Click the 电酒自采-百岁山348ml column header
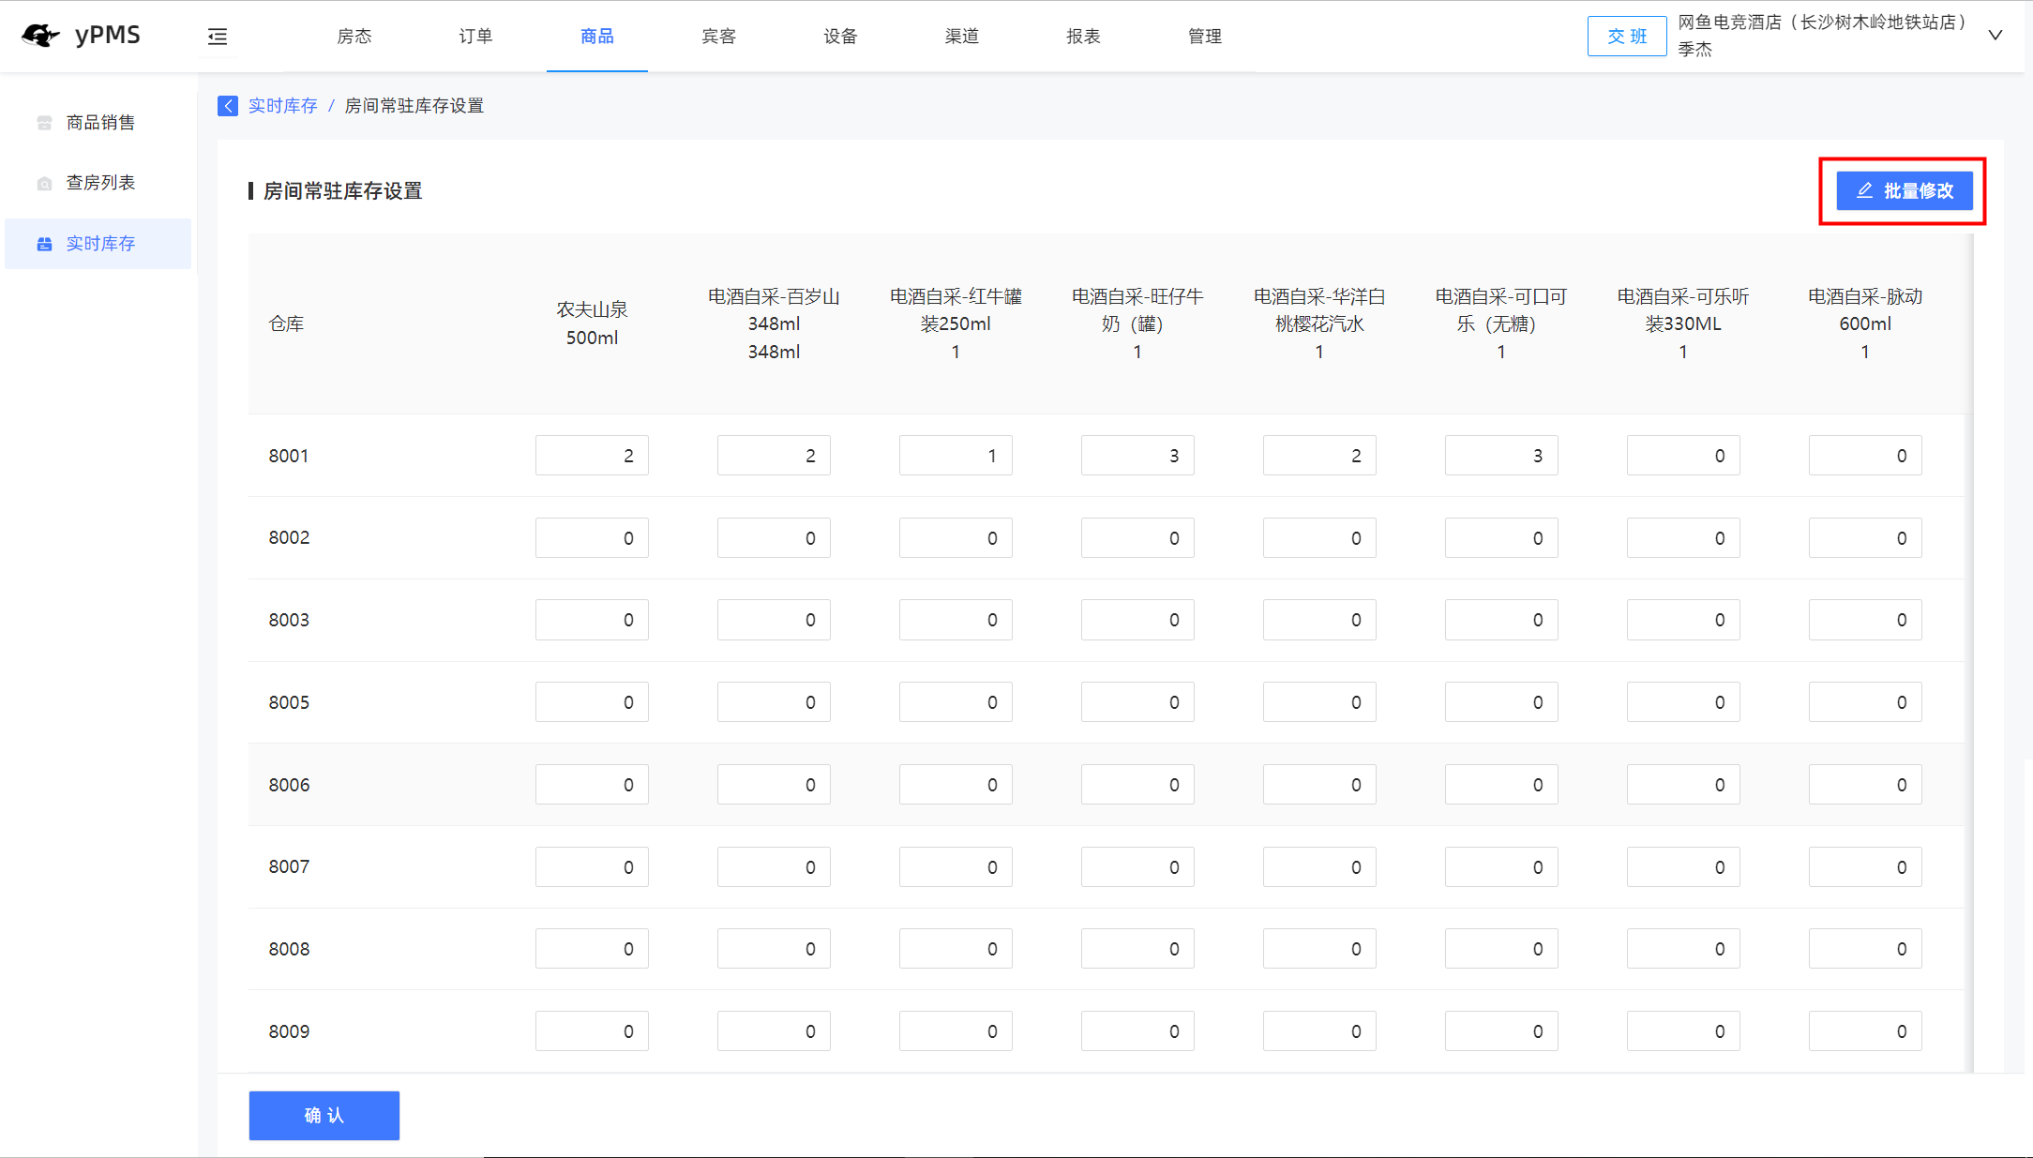The image size is (2033, 1158). [x=774, y=324]
